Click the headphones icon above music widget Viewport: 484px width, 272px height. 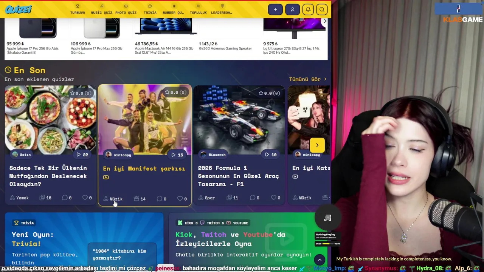pos(327,218)
